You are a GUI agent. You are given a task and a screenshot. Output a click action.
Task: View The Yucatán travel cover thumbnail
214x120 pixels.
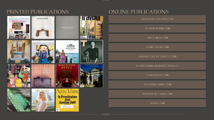(67, 52)
